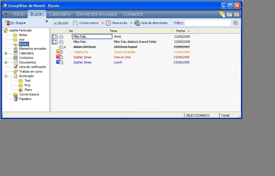Click the jour folder icon
This screenshot has height=176, width=275.
15,39
